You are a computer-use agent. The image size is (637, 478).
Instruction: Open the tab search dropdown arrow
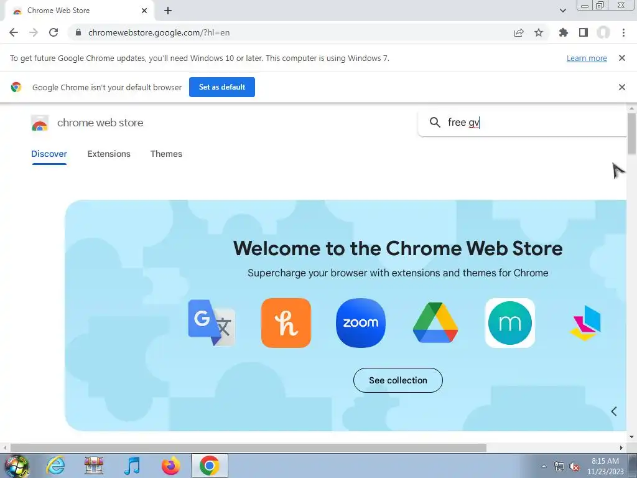point(562,11)
